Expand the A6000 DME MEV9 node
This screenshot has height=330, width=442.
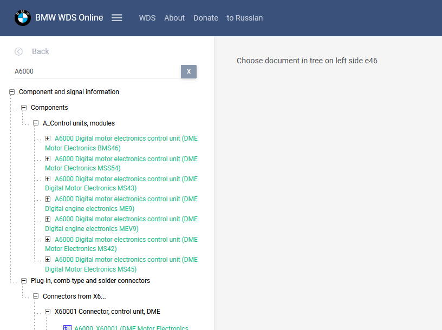tap(48, 219)
